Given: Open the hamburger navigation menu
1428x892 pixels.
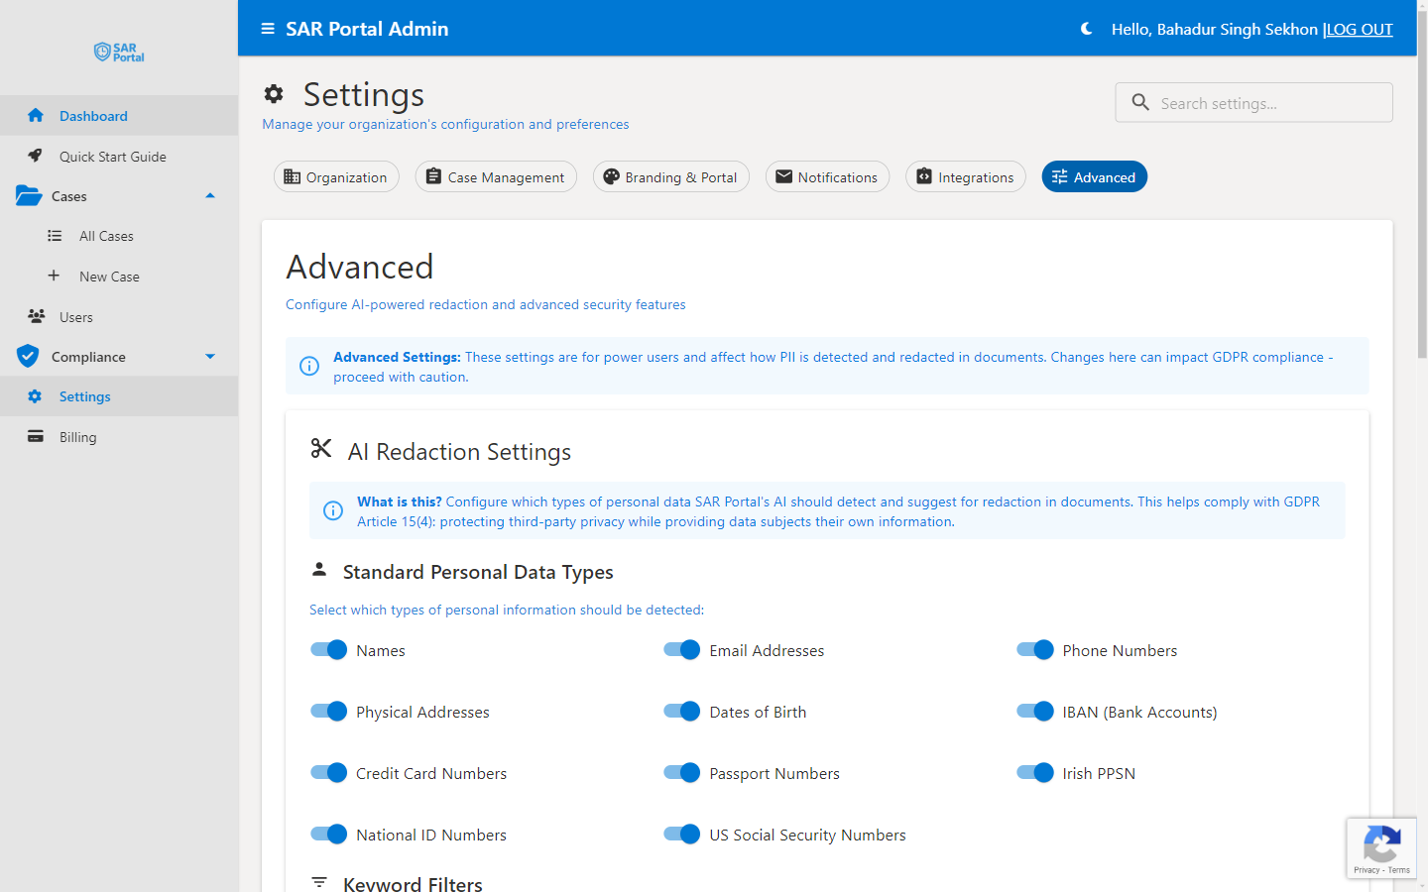Looking at the screenshot, I should point(267,29).
